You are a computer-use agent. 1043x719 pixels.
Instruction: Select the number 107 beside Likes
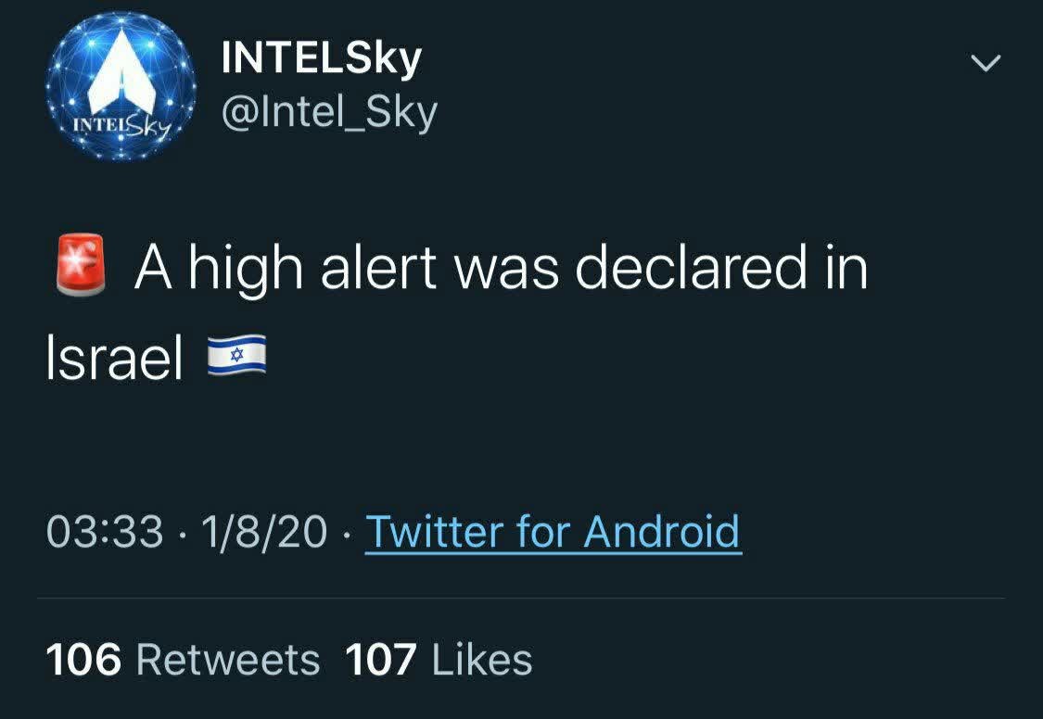coord(381,660)
